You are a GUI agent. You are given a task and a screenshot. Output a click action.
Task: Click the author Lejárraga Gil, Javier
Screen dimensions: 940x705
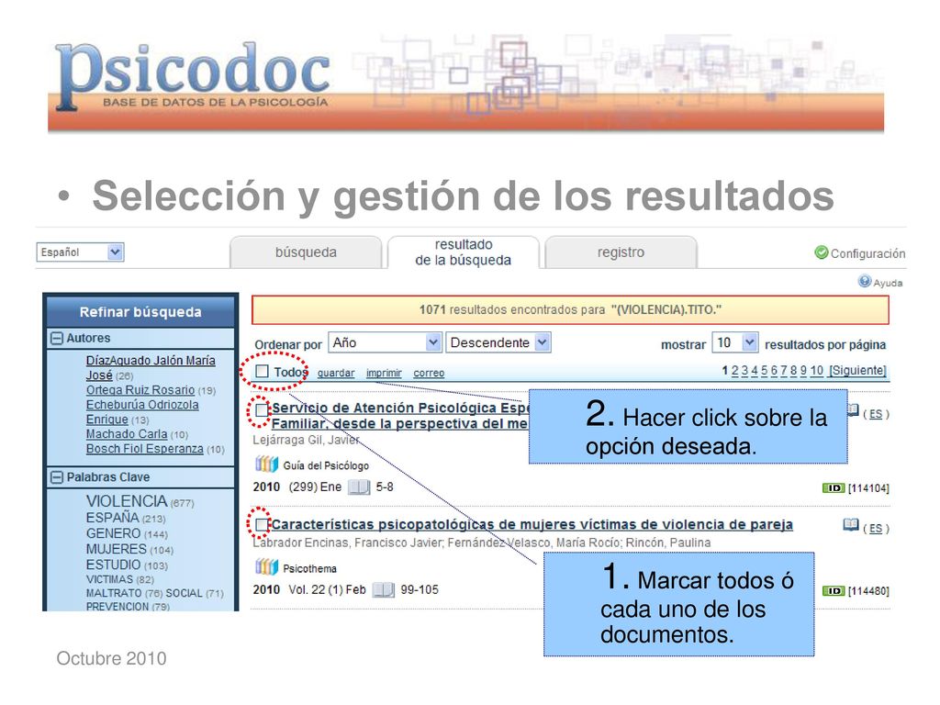(306, 440)
